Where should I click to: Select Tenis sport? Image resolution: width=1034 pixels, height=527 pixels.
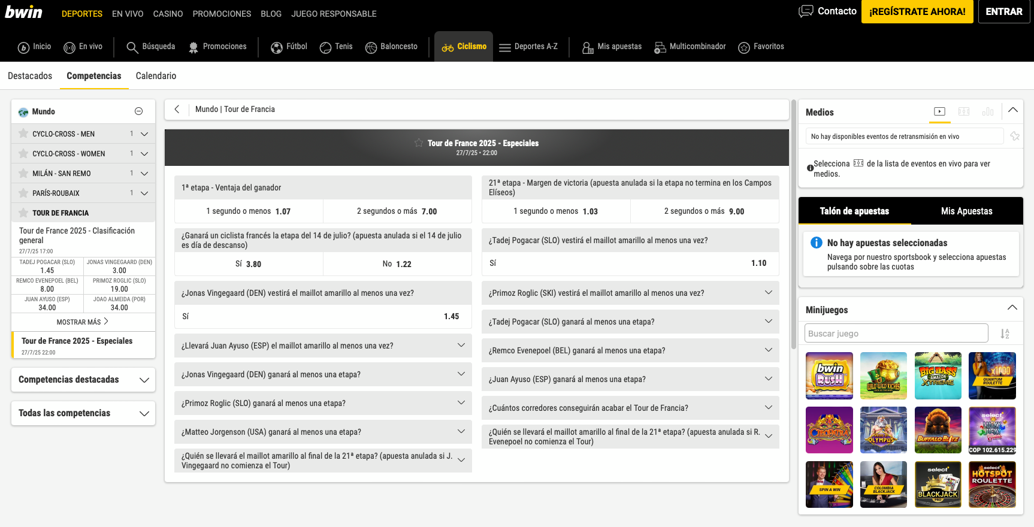point(336,47)
